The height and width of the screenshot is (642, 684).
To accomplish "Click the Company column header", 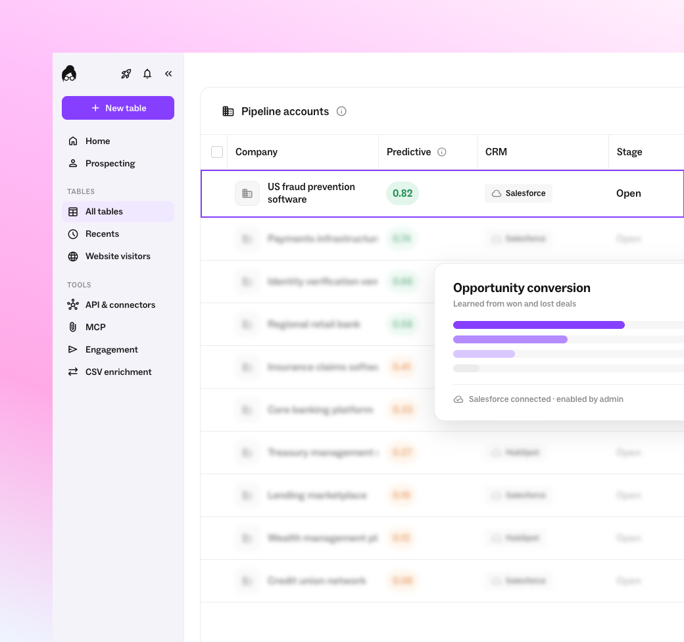I will coord(256,152).
